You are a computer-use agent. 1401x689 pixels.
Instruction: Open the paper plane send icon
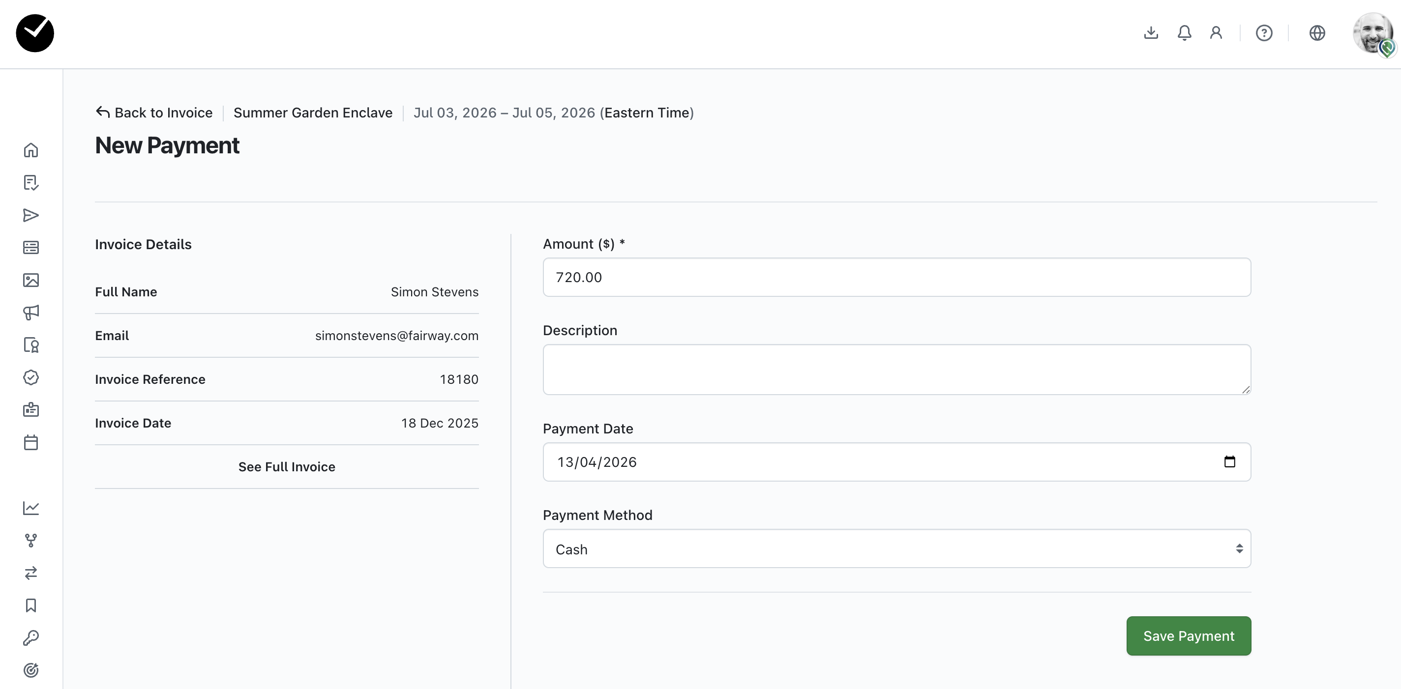click(x=31, y=215)
